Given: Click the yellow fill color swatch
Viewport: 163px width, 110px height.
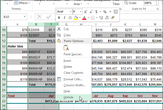Looking at the screenshot, I should (x=76, y=18).
